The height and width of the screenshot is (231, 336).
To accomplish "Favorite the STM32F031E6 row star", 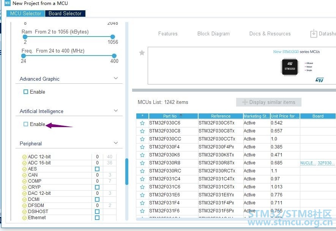I will tap(142, 195).
